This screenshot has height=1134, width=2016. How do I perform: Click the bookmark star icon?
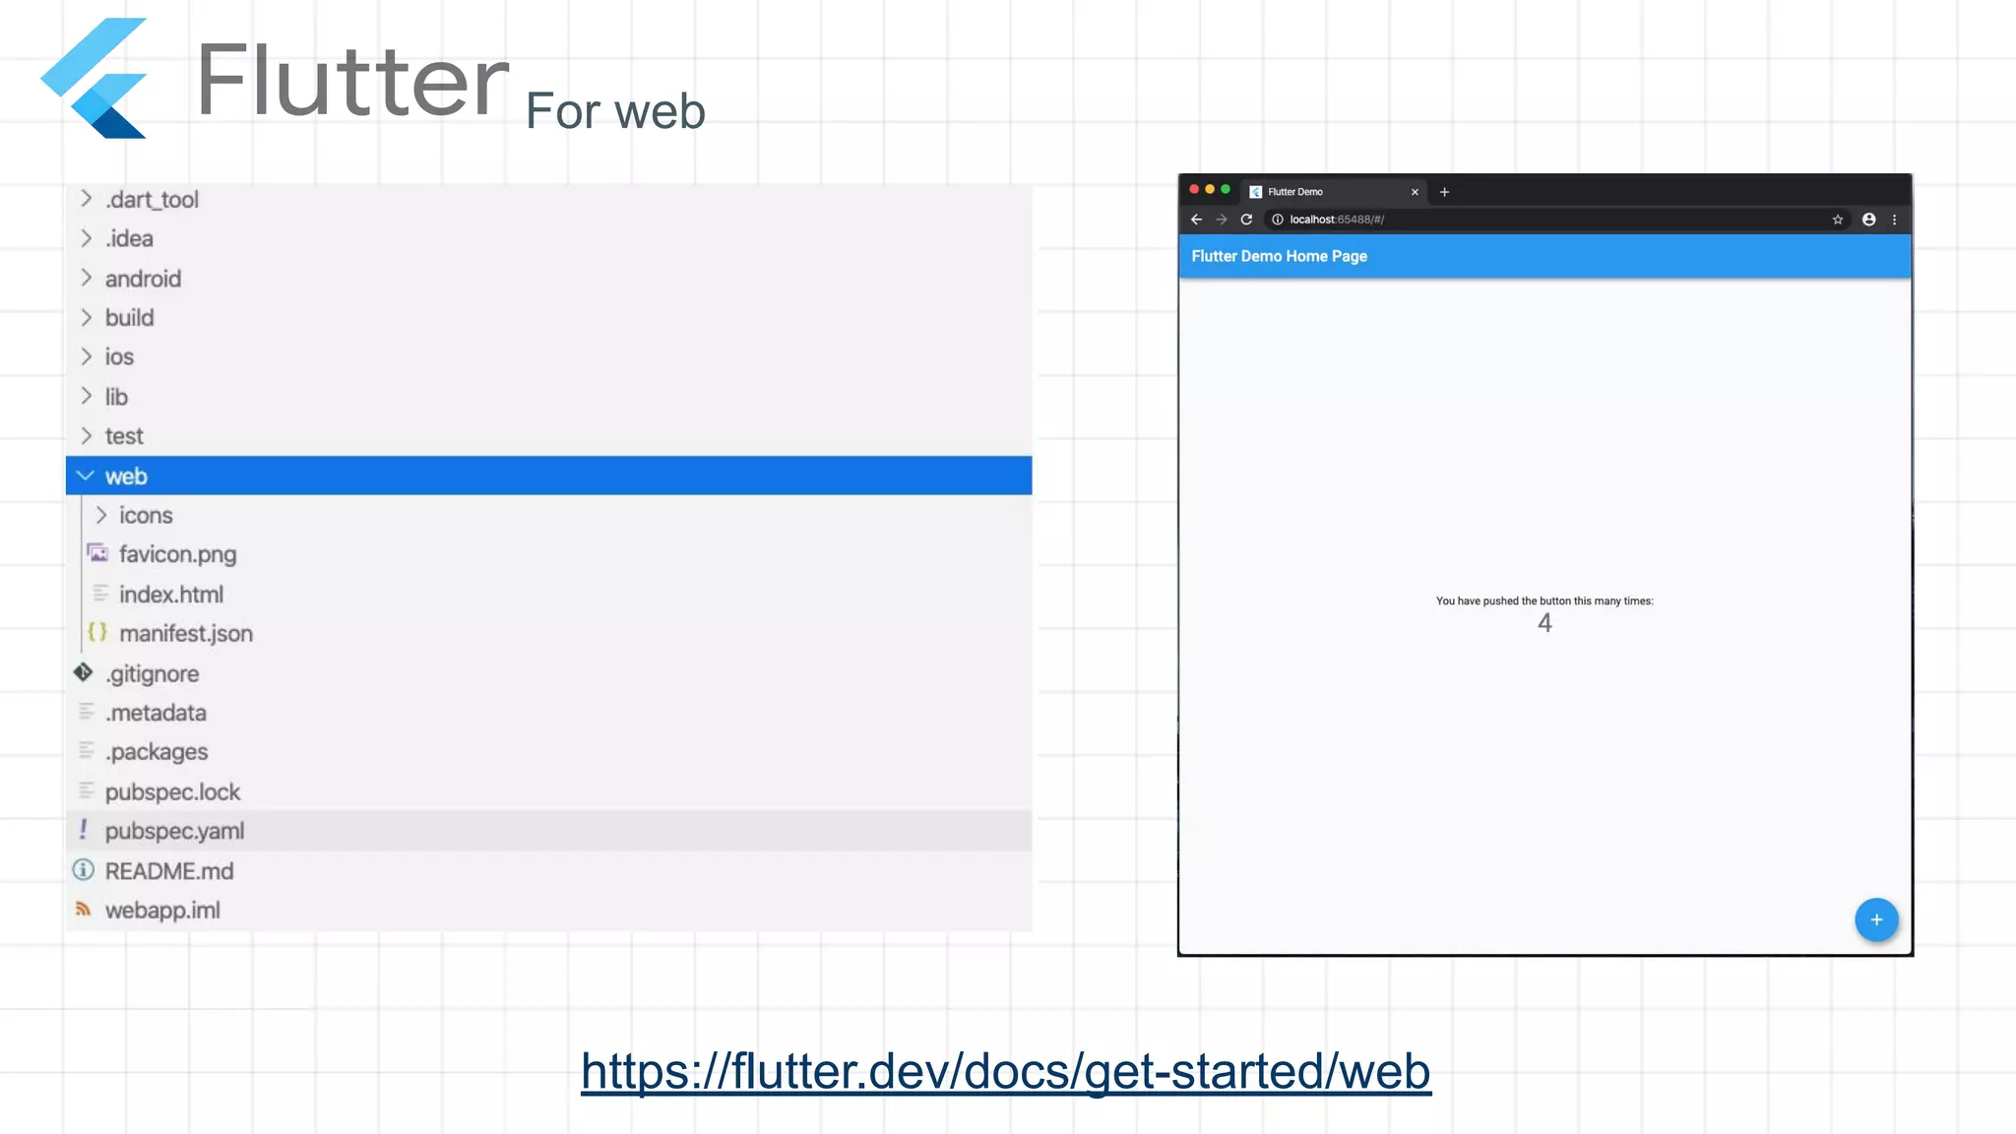[1837, 220]
